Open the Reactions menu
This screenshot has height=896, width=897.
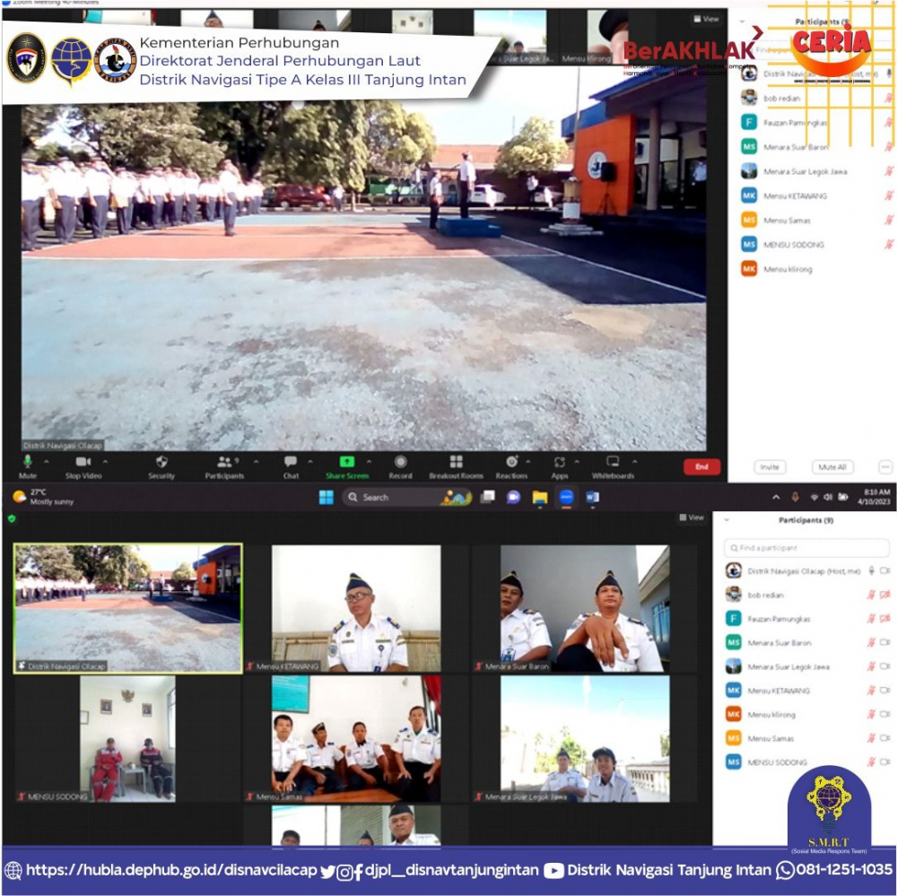[511, 466]
